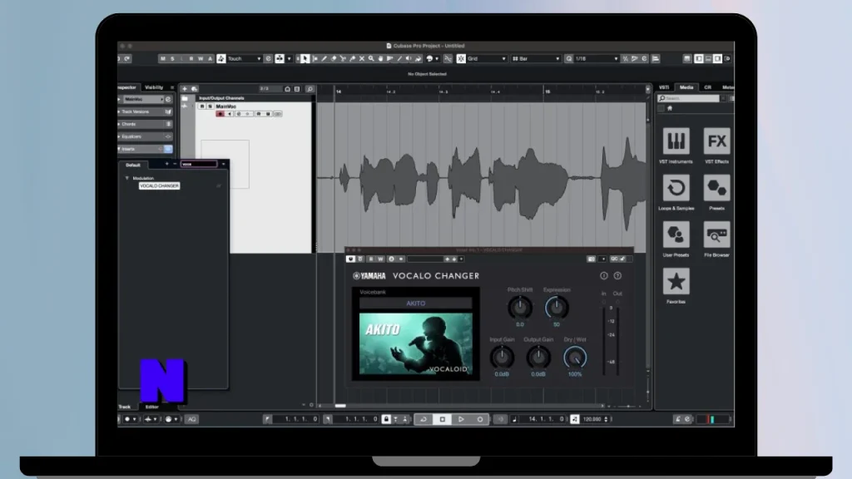
Task: Click the 120.000 tempo value
Action: click(592, 419)
